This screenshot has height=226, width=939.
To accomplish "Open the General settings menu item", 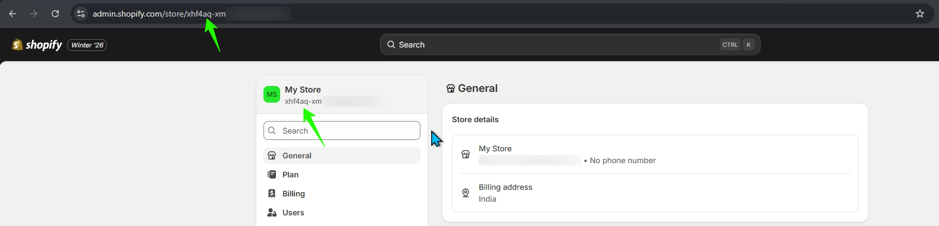I will point(342,155).
